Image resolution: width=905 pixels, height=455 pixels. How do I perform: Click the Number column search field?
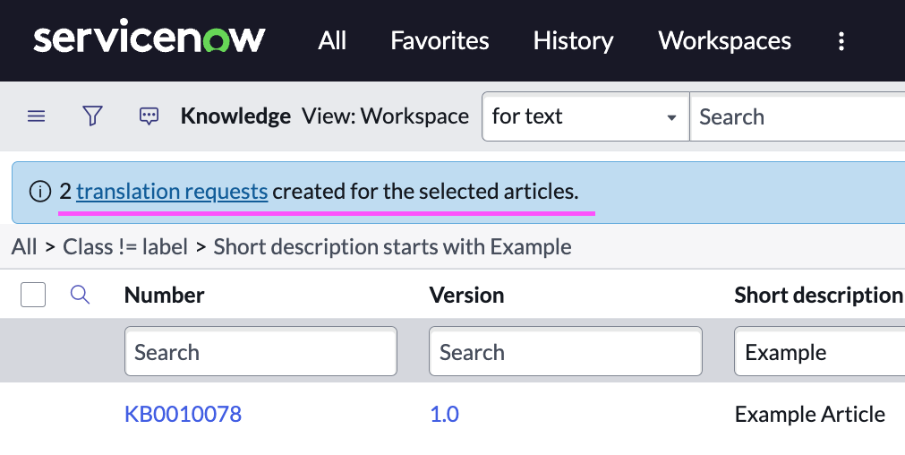pyautogui.click(x=260, y=352)
